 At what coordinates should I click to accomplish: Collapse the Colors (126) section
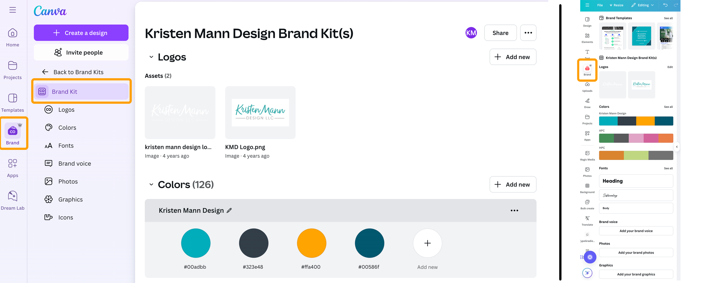click(151, 185)
